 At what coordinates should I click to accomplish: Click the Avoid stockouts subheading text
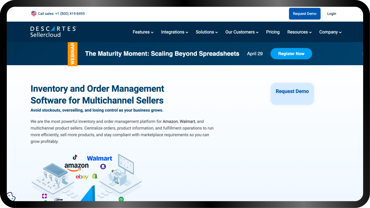click(x=97, y=110)
